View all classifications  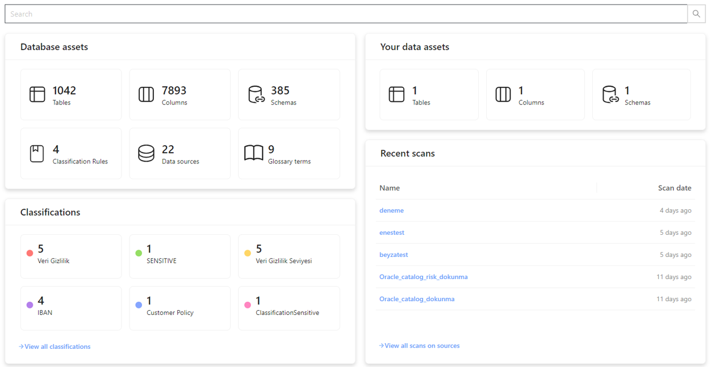(x=57, y=347)
